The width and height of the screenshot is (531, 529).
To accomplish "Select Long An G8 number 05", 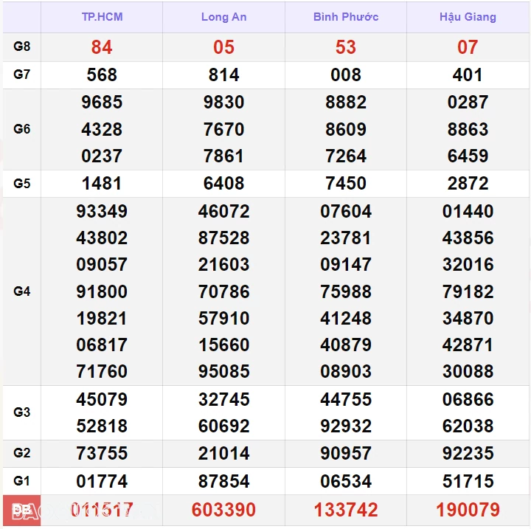I will tap(223, 47).
